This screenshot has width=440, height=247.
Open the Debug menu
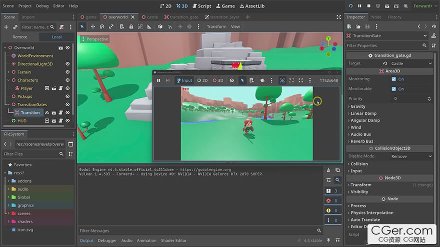[x=42, y=6]
